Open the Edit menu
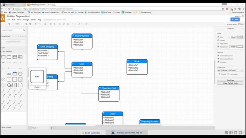 pyautogui.click(x=14, y=20)
